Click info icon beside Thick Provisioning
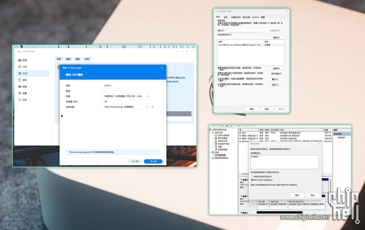The image size is (365, 230). (x=153, y=107)
